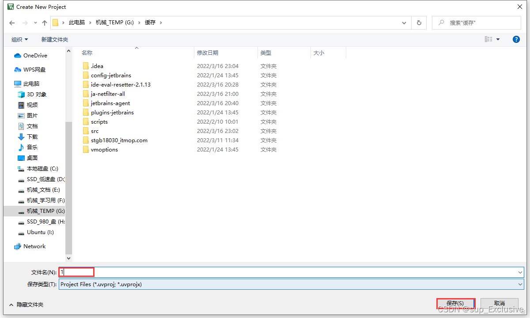Open 图片 in the sidebar

[x=27, y=115]
